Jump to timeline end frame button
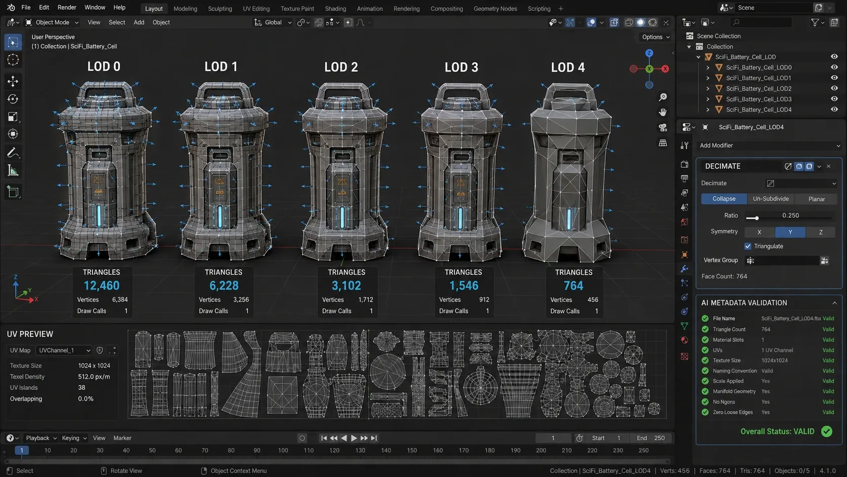 click(x=374, y=438)
